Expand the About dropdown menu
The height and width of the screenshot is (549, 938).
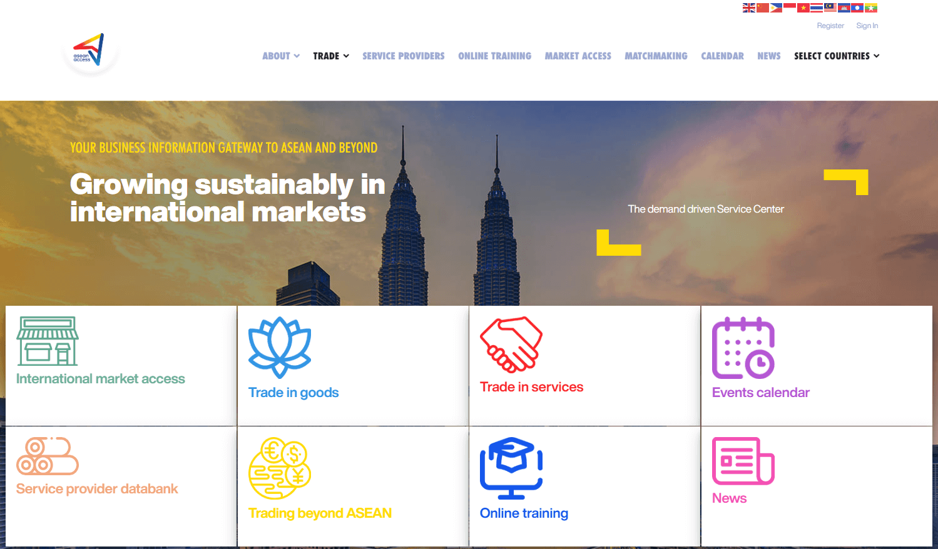(x=281, y=56)
